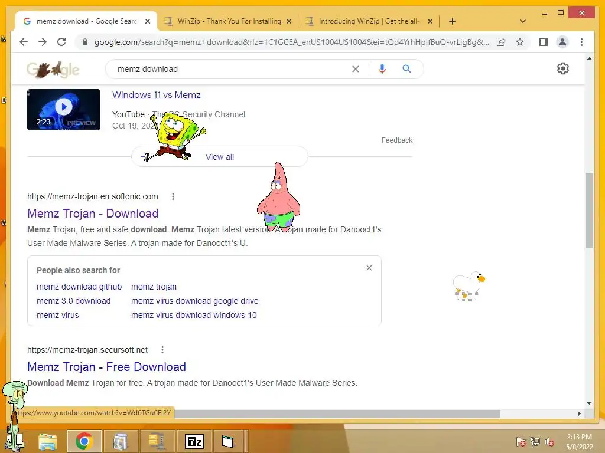The height and width of the screenshot is (453, 605).
Task: Close the Introducing WinZip tab
Action: coord(430,21)
